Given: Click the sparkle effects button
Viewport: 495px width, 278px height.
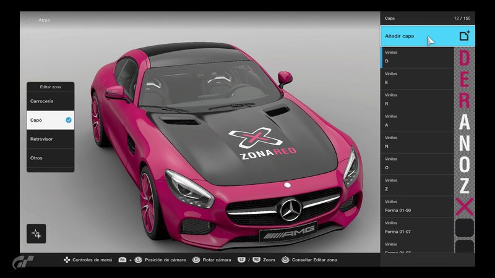Looking at the screenshot, I should click(x=37, y=234).
